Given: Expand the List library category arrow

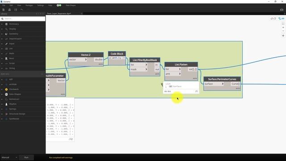Looking at the screenshot, I should (x=2, y=49).
